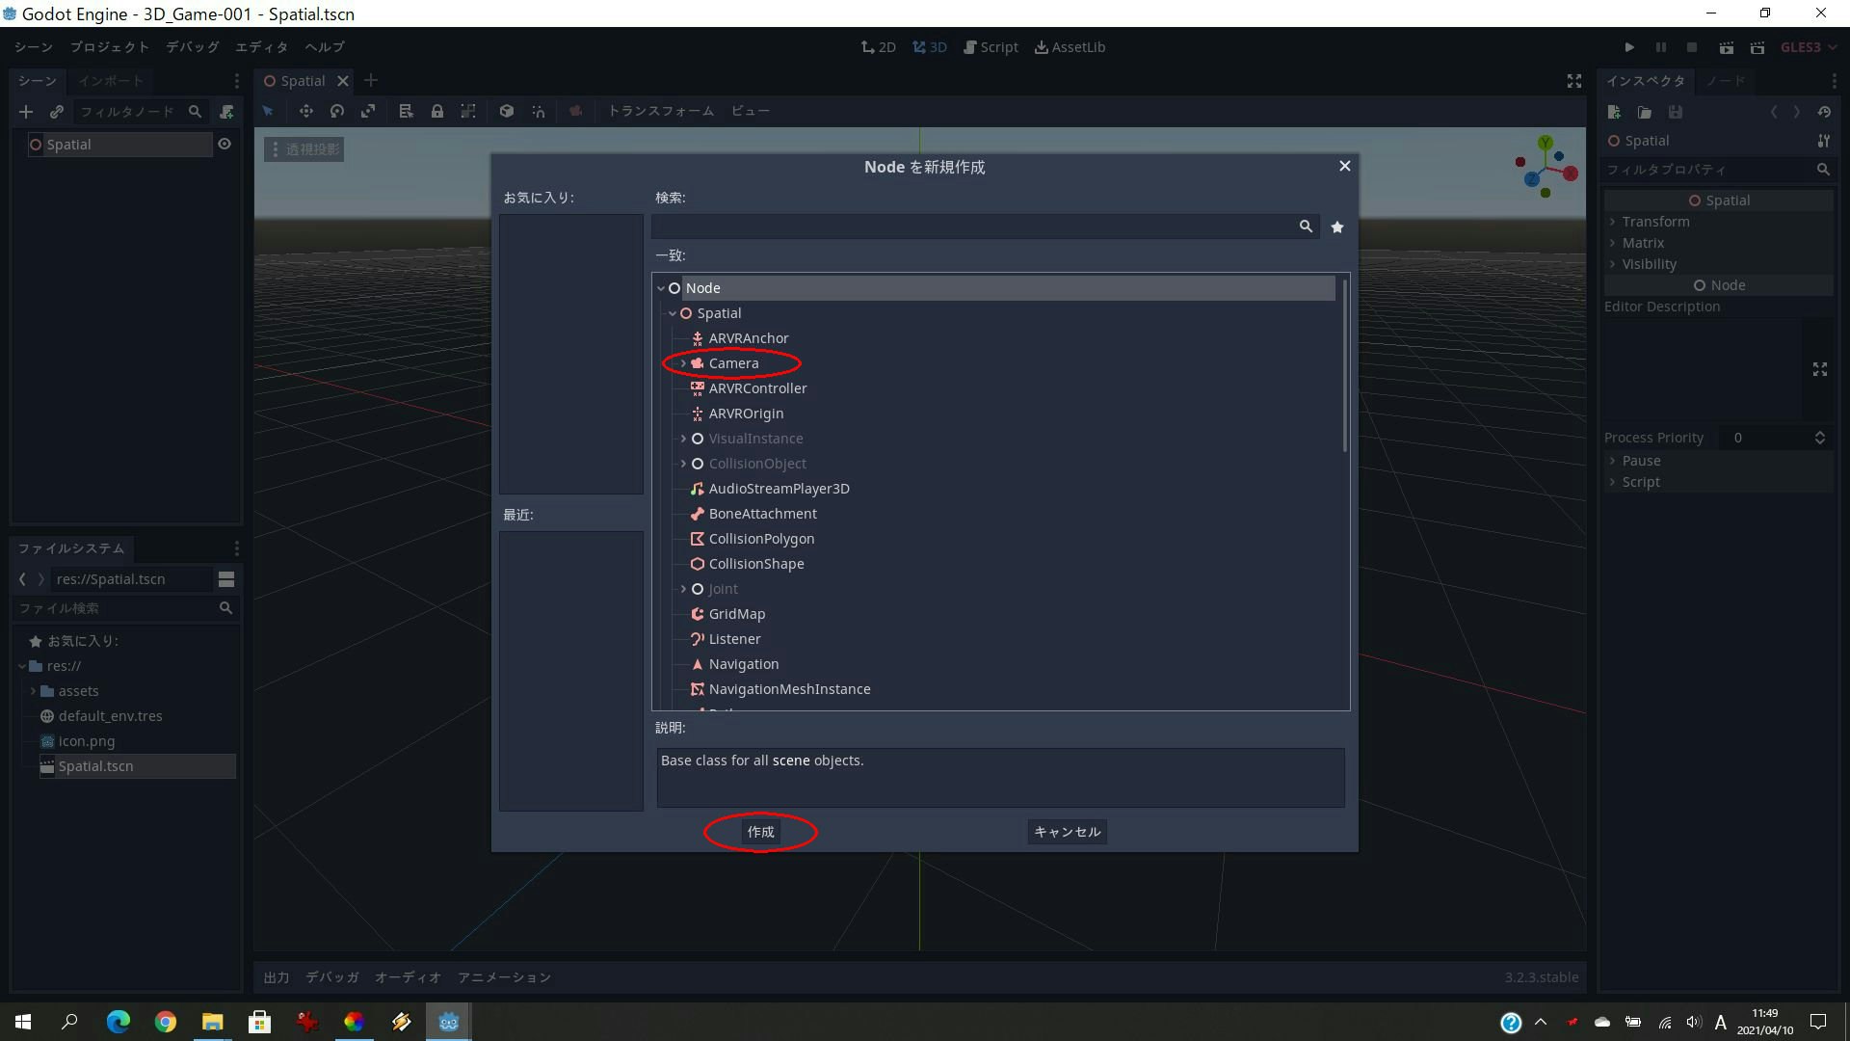Click the キャンセル (cancel) button
This screenshot has width=1850, height=1041.
1067,832
